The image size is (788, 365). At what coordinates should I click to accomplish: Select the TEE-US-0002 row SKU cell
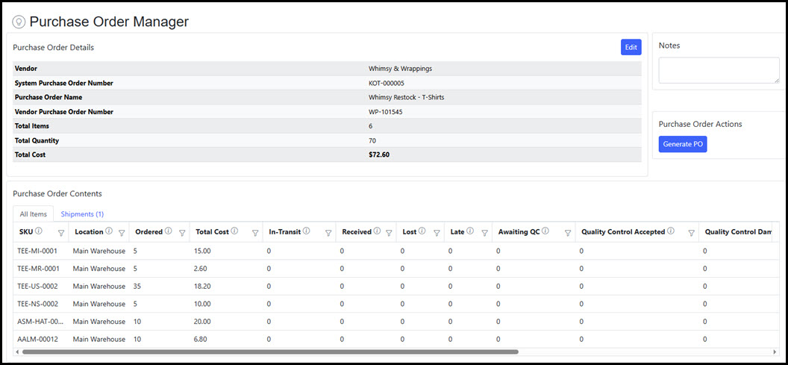38,286
